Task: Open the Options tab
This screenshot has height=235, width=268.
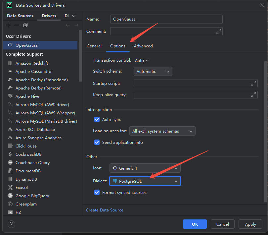Action: [117, 46]
